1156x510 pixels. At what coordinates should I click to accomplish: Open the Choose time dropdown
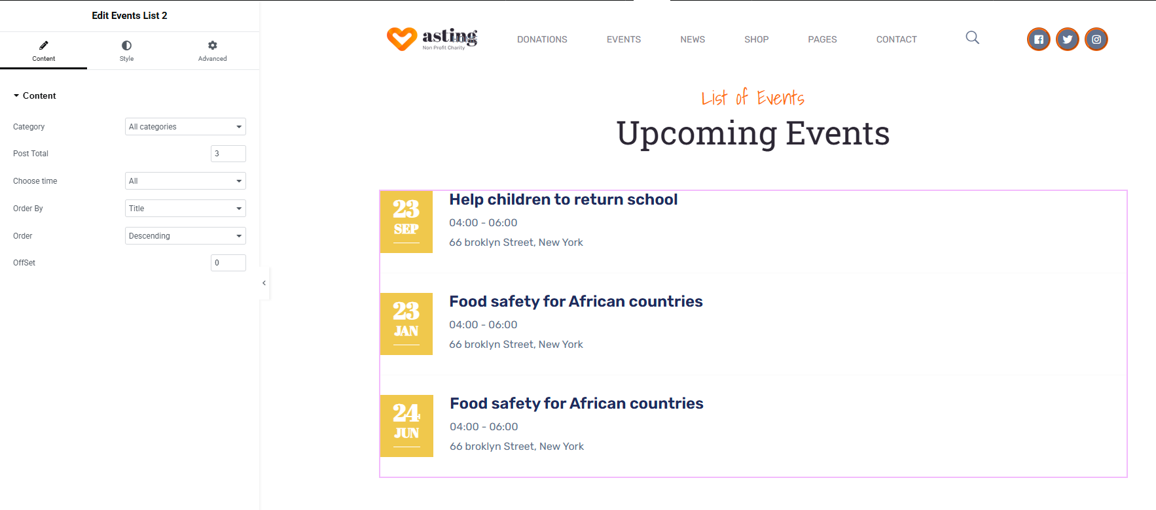tap(185, 181)
